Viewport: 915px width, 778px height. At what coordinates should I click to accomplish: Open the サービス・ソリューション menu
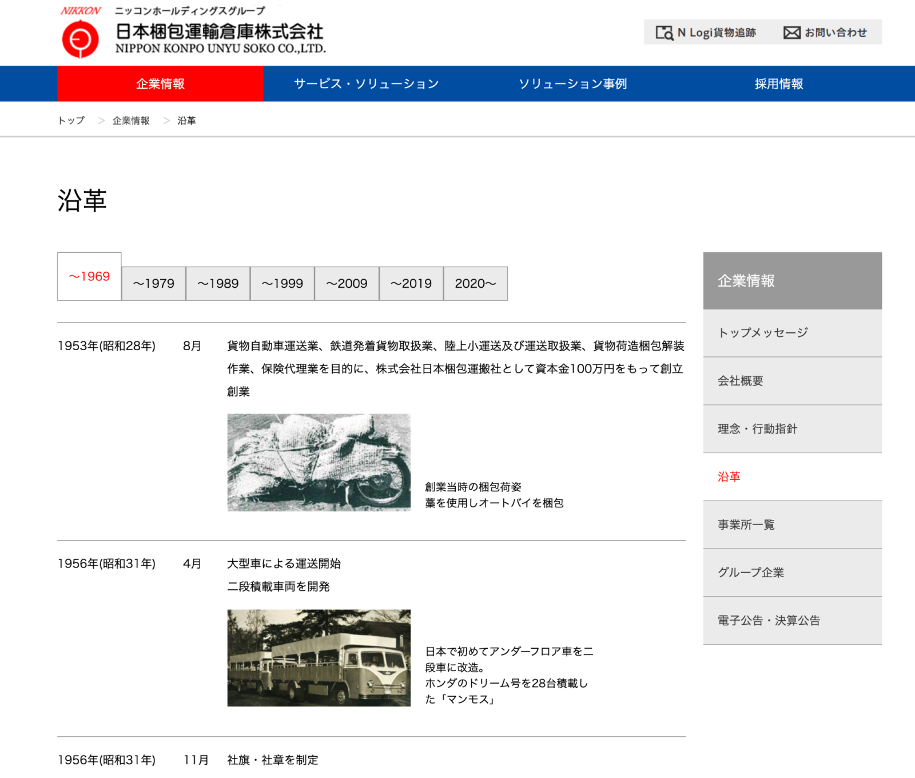[x=366, y=84]
